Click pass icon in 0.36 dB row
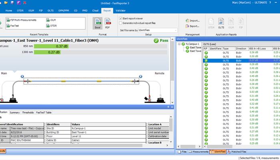The image size is (280, 160). 206,53
